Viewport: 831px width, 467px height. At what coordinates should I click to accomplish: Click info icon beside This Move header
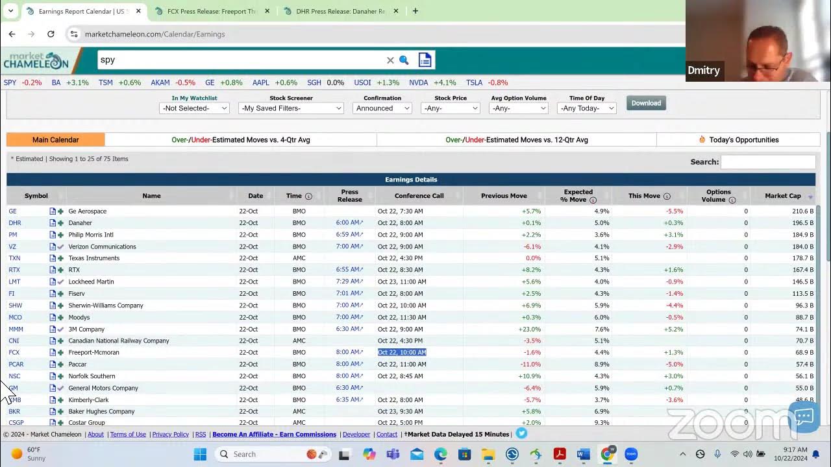tap(667, 196)
